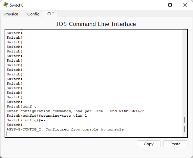Viewport: 193px width, 158px height.
Task: Click the 'Switch(config)#ex' line
Action: (26, 120)
